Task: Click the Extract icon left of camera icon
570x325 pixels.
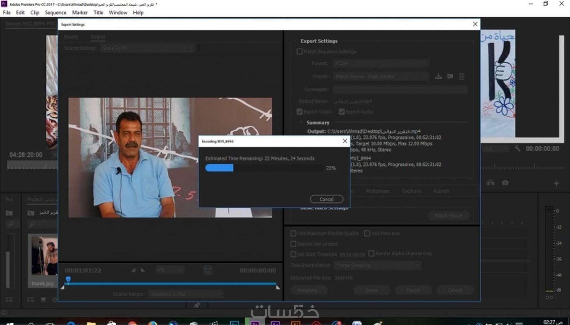Action: pos(491,183)
